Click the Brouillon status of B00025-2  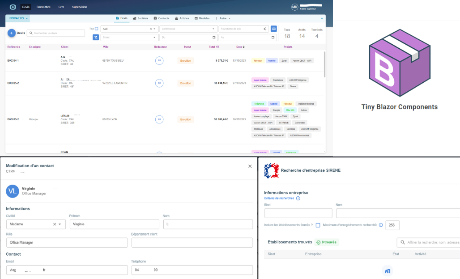(x=185, y=83)
